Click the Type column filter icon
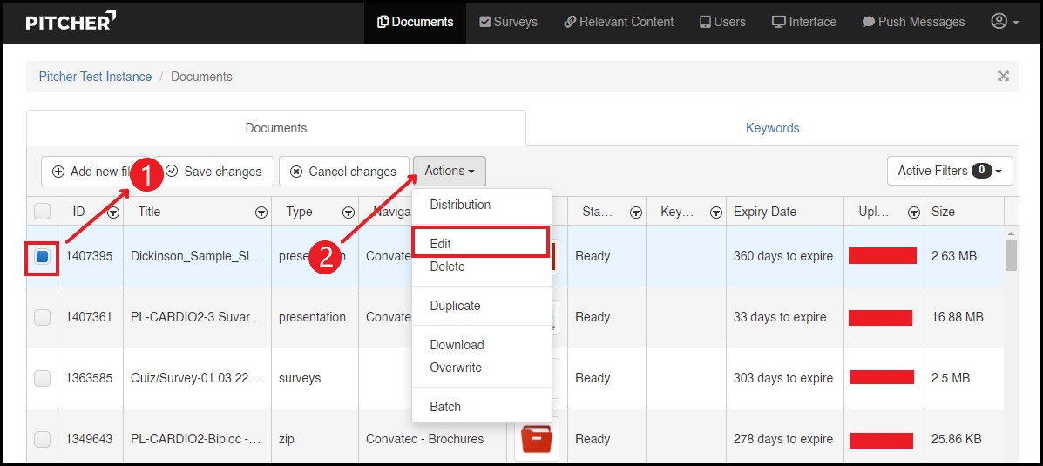The width and height of the screenshot is (1043, 466). (x=349, y=213)
